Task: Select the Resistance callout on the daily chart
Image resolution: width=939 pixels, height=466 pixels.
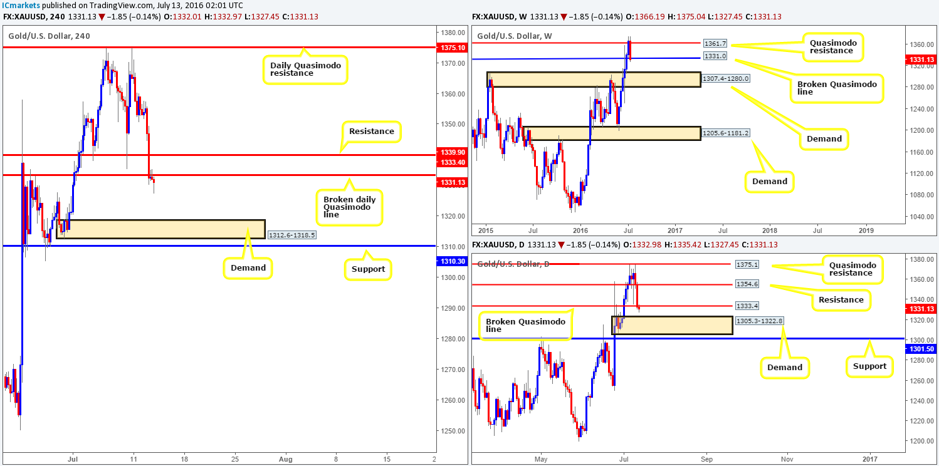Action: pyautogui.click(x=841, y=299)
